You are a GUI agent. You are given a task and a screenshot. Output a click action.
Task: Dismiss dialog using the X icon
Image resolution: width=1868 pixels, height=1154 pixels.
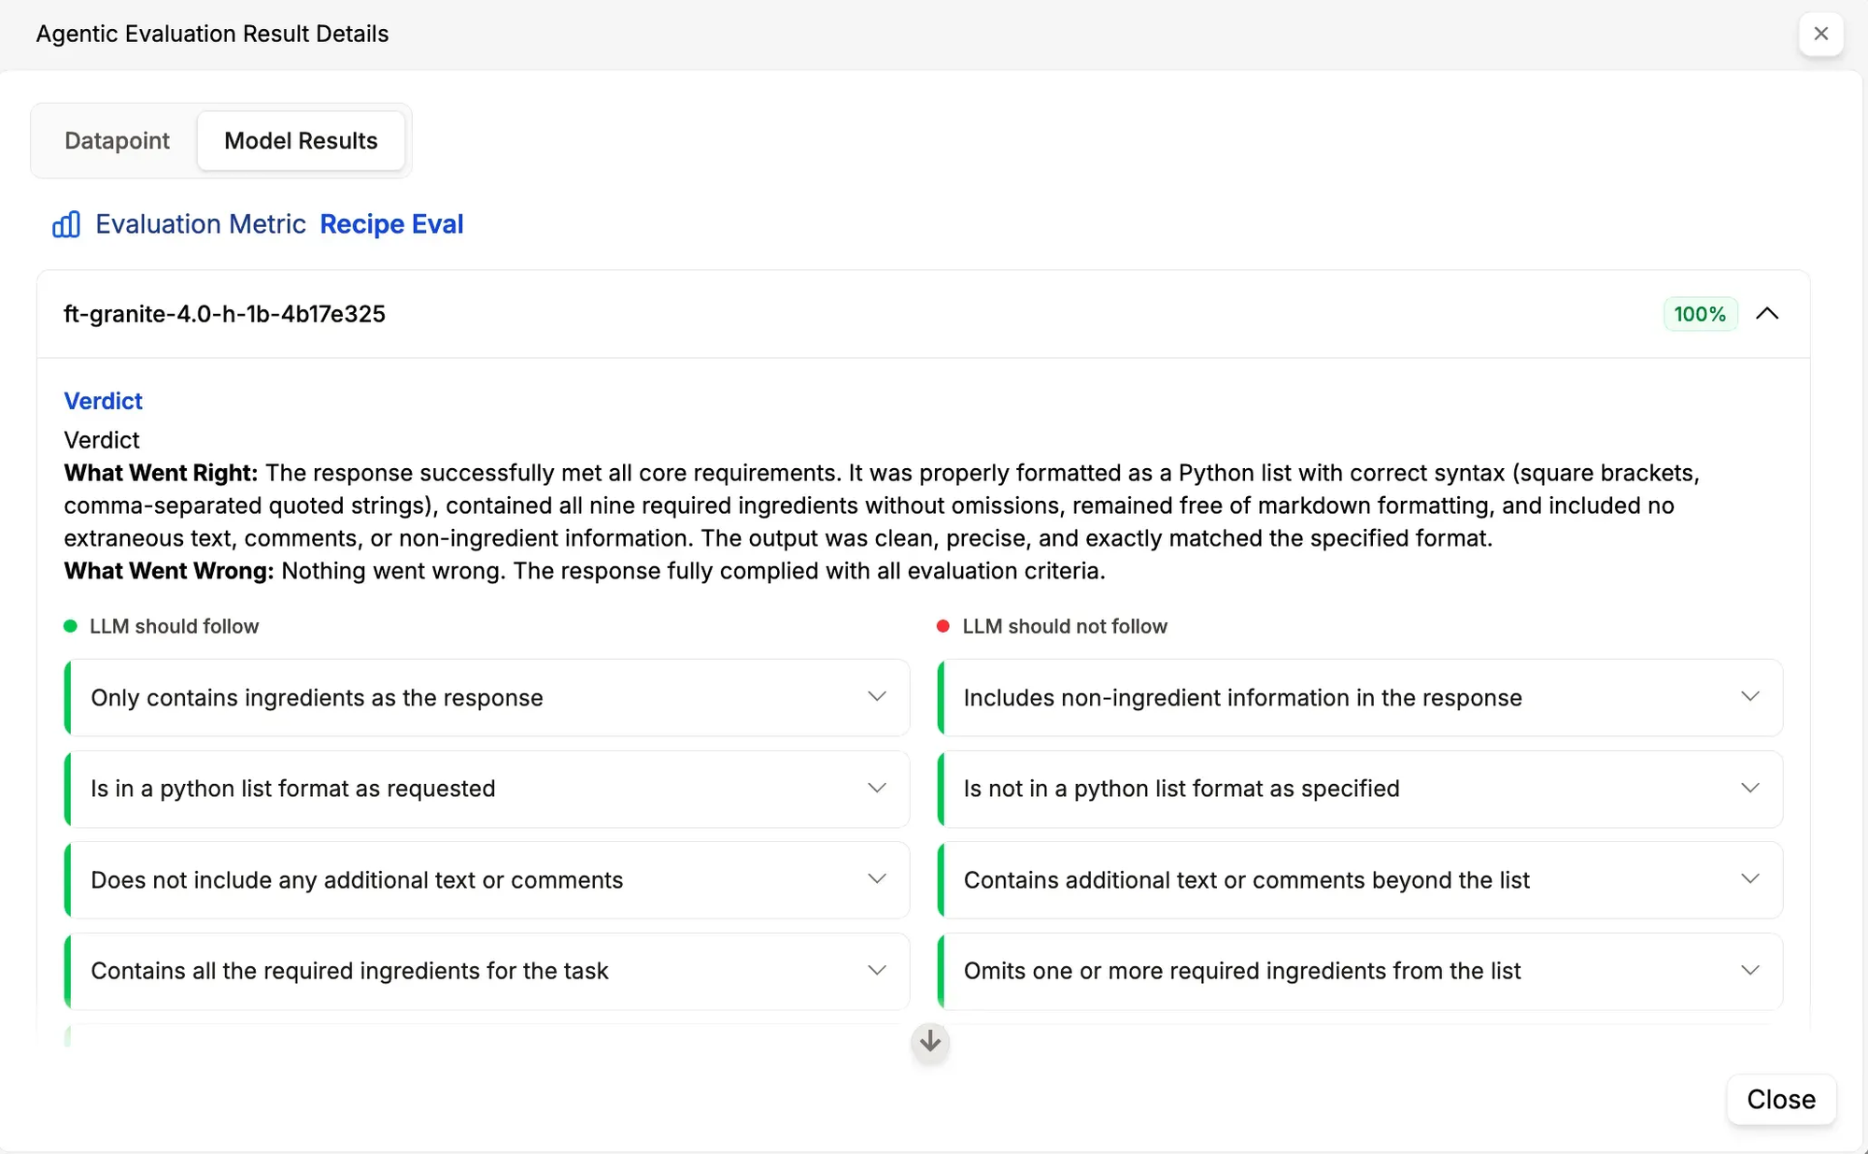(x=1821, y=34)
